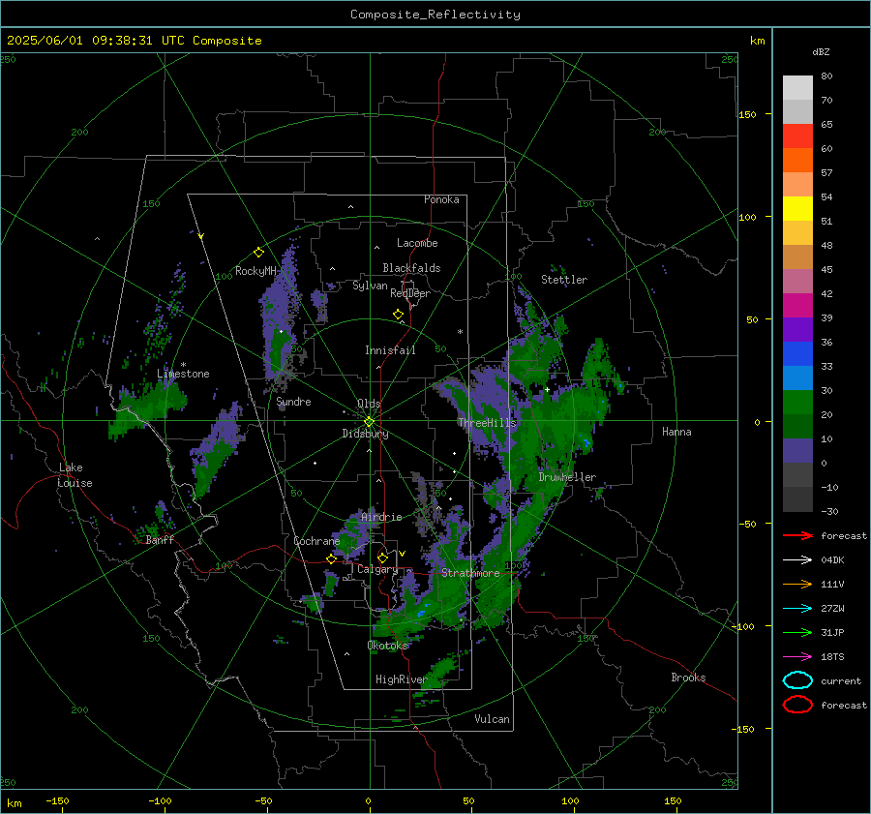Click the yellow diamond marker above Calgary
This screenshot has height=814, width=871.
(382, 558)
